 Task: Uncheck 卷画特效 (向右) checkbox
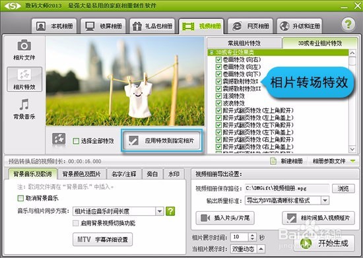tap(218, 59)
